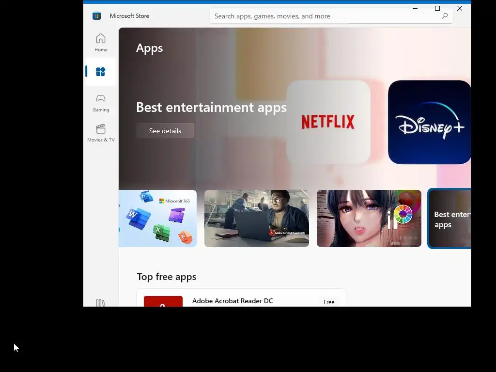496x372 pixels.
Task: Select the ibis Paint anime banner thumbnail
Action: coord(369,218)
